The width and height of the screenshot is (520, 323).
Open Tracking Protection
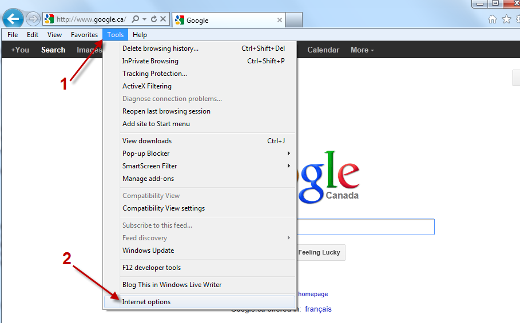200,74
